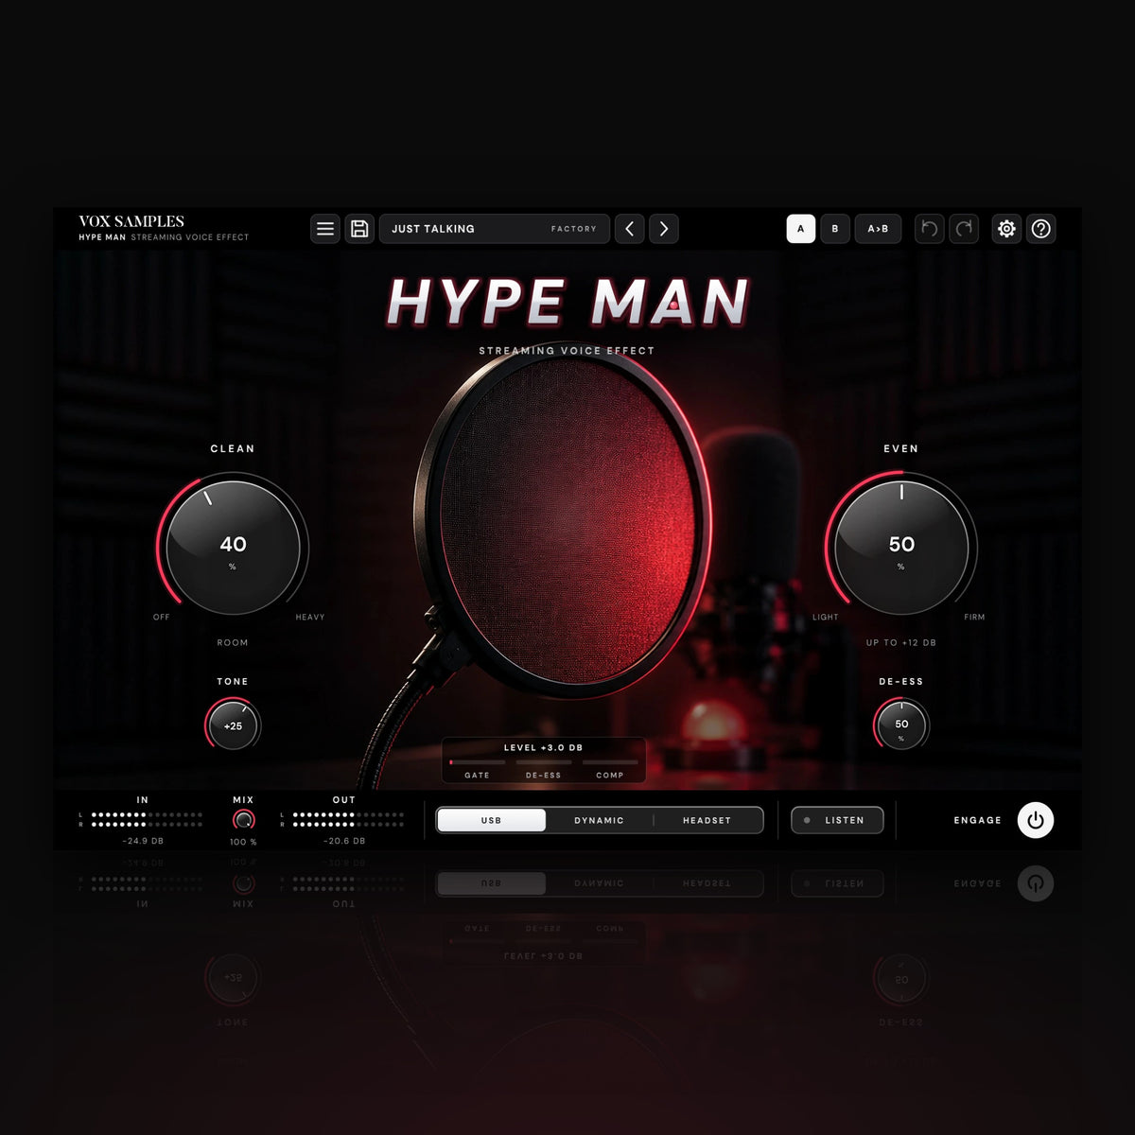
Task: Copy A to B with A>B button
Action: pyautogui.click(x=879, y=229)
